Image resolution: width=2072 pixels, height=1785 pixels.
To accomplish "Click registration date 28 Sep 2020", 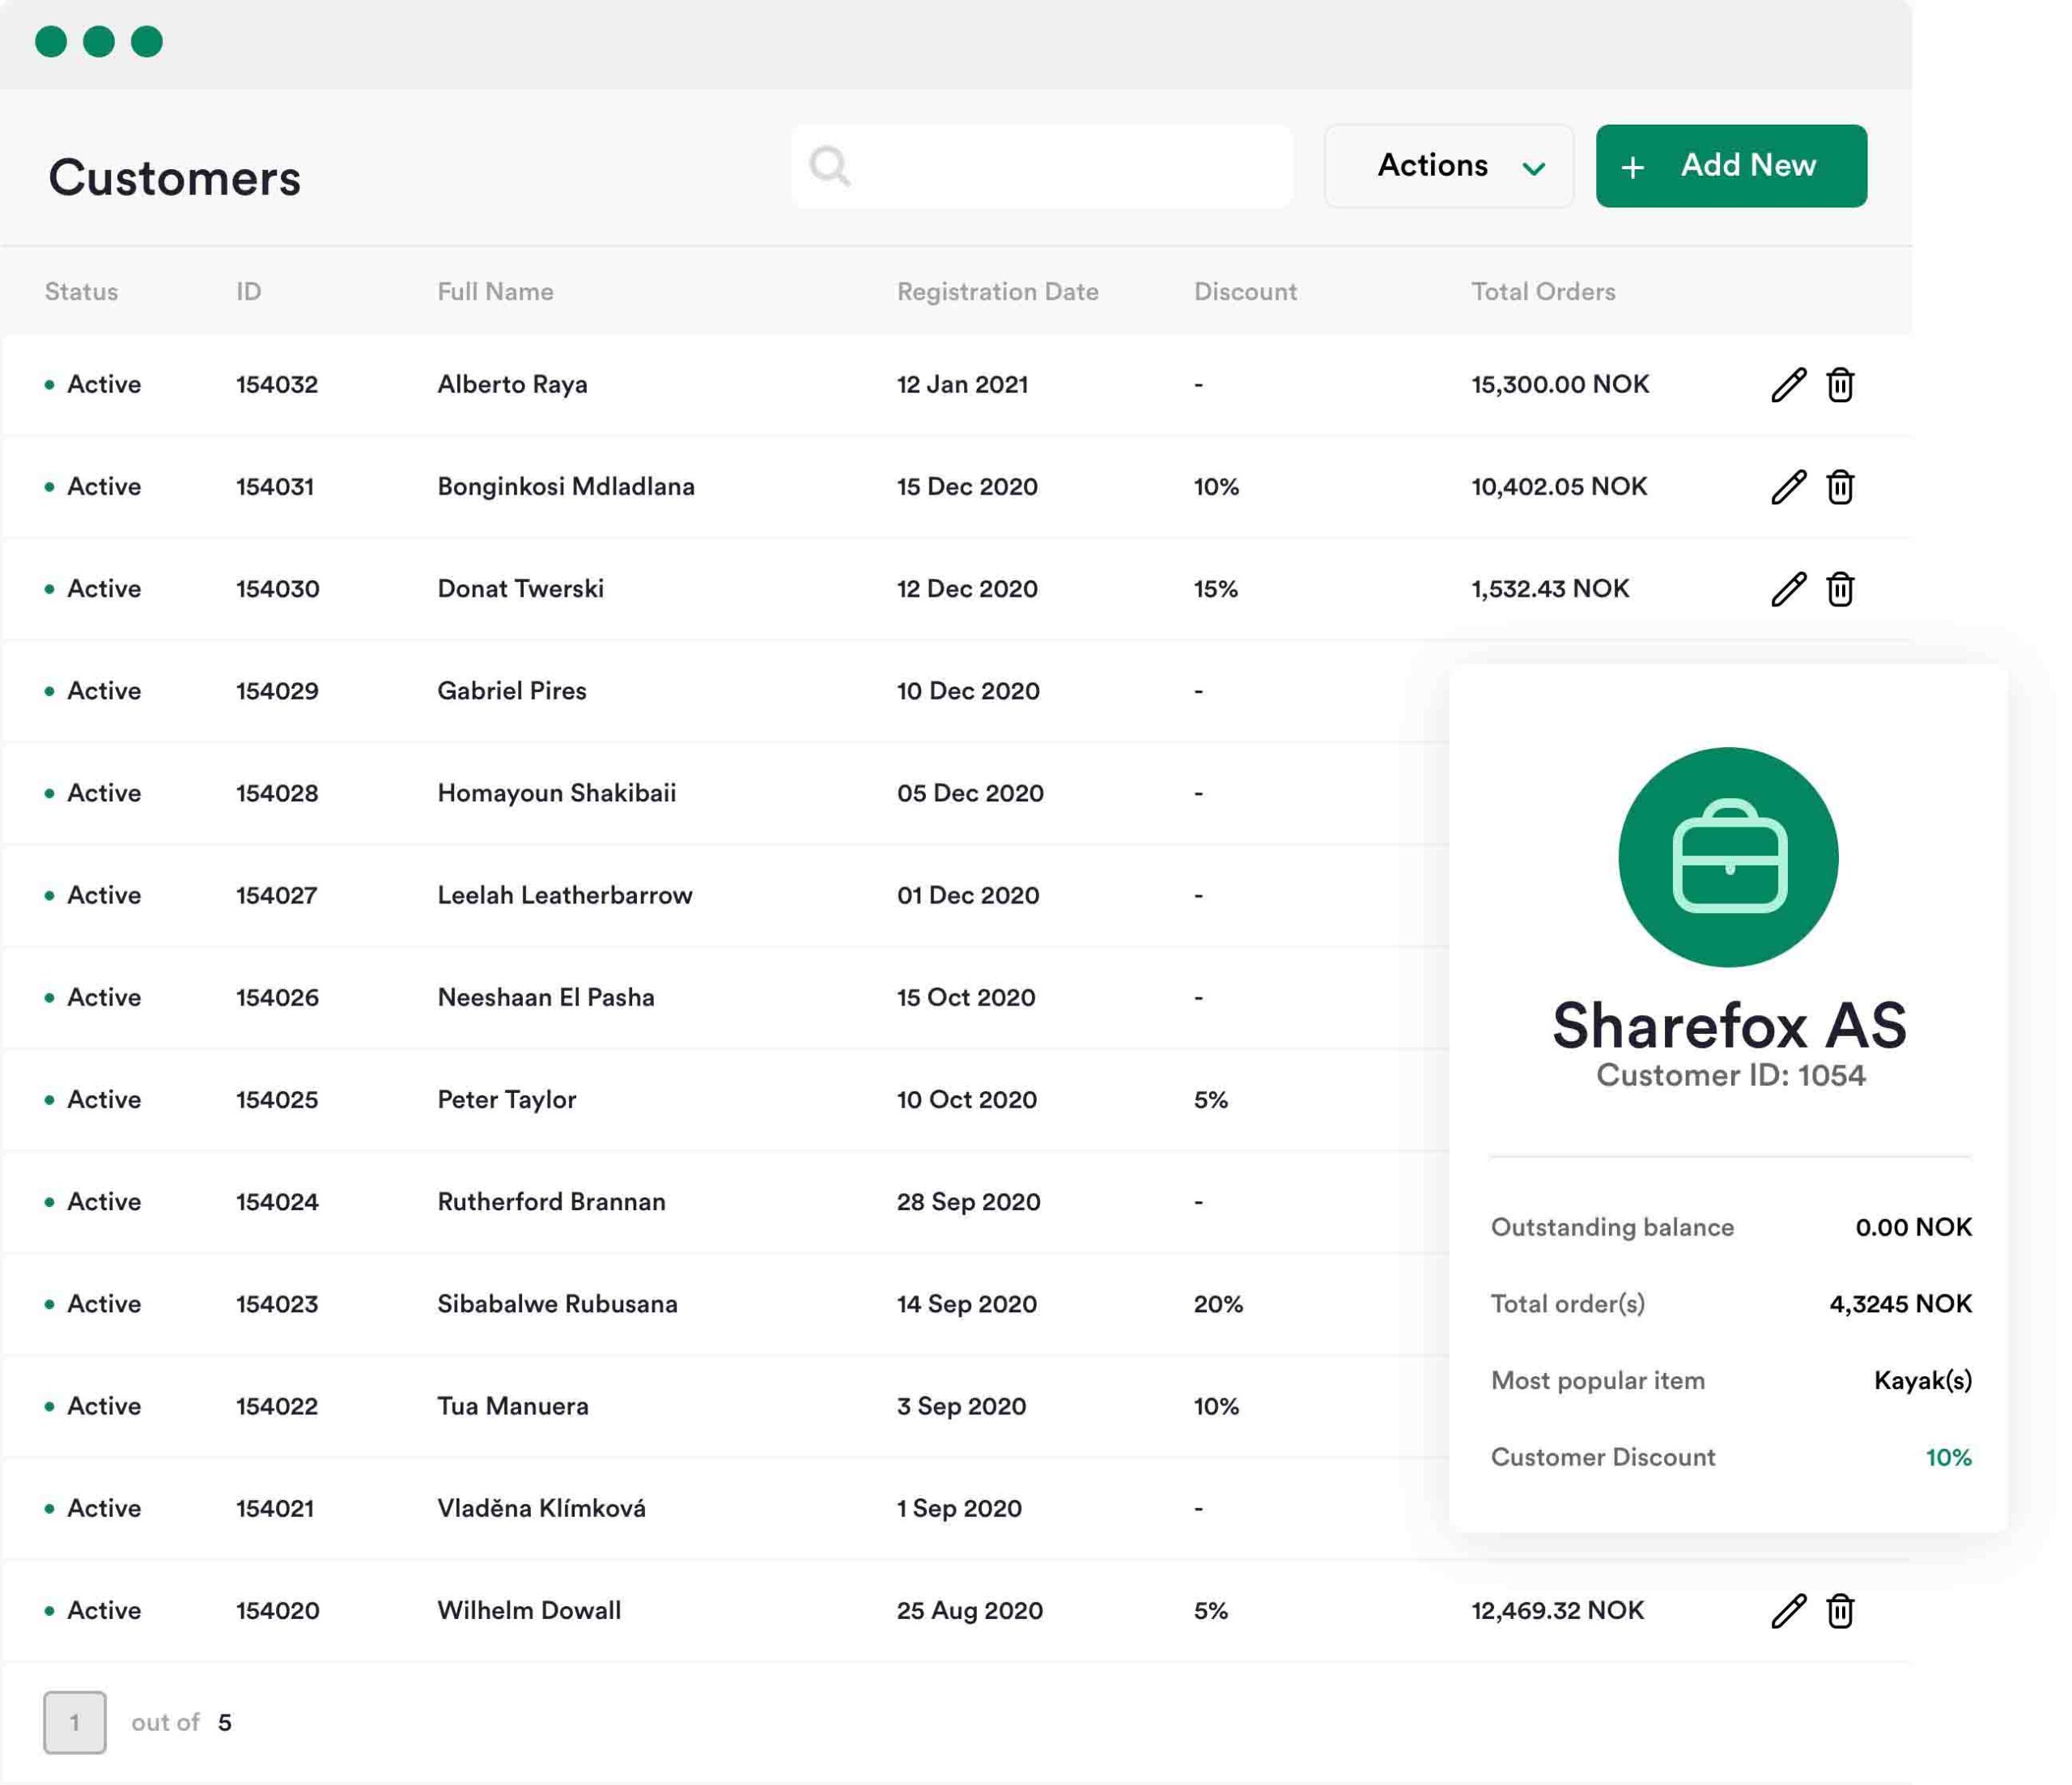I will (x=969, y=1201).
